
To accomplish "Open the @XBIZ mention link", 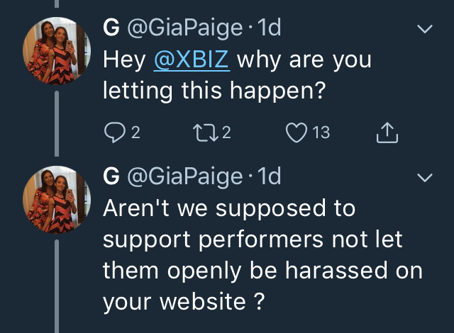I will 192,60.
